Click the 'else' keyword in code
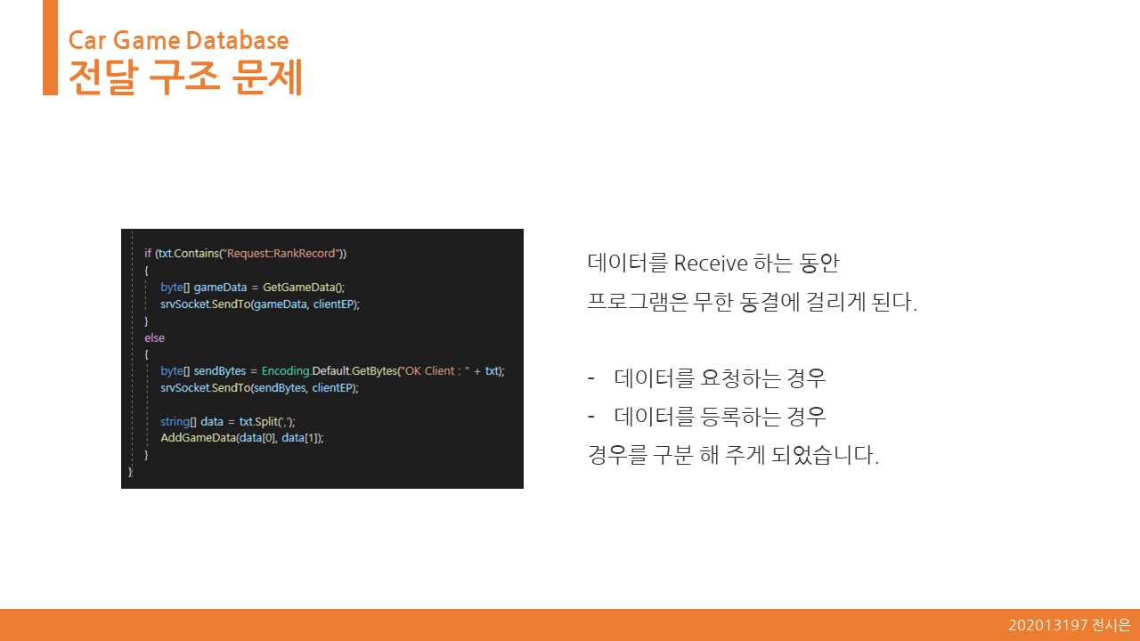 point(154,337)
